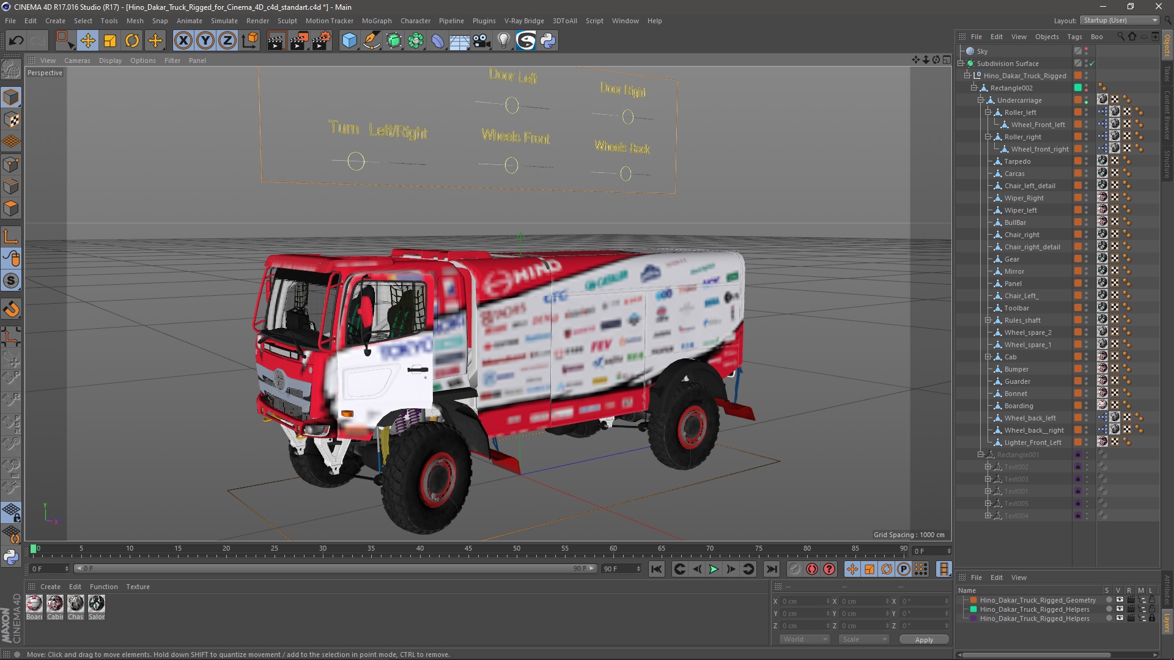
Task: Open the Simulate menu
Action: 224,21
